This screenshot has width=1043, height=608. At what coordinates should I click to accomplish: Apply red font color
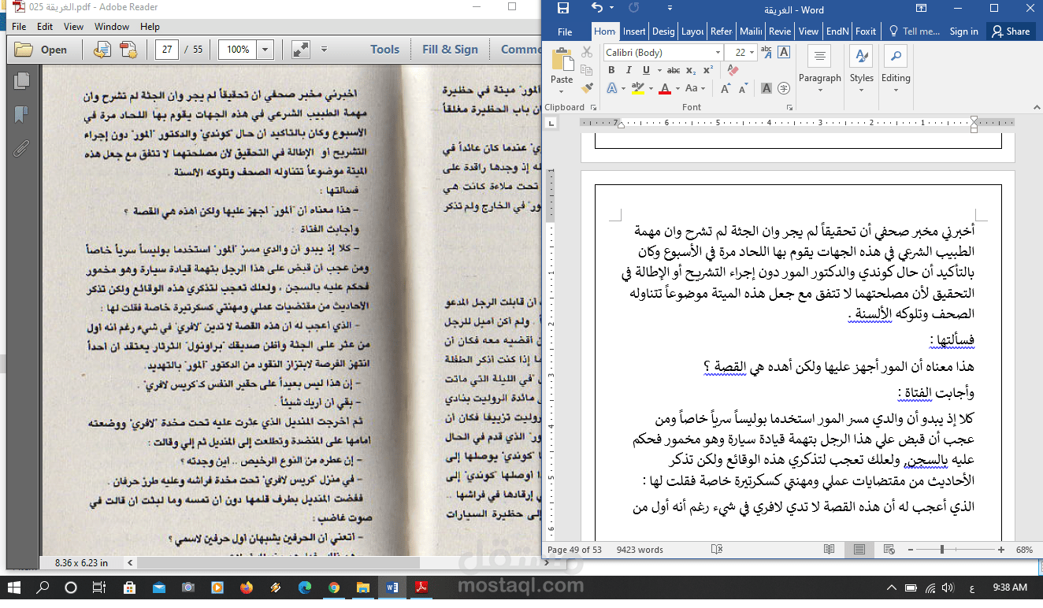(665, 88)
